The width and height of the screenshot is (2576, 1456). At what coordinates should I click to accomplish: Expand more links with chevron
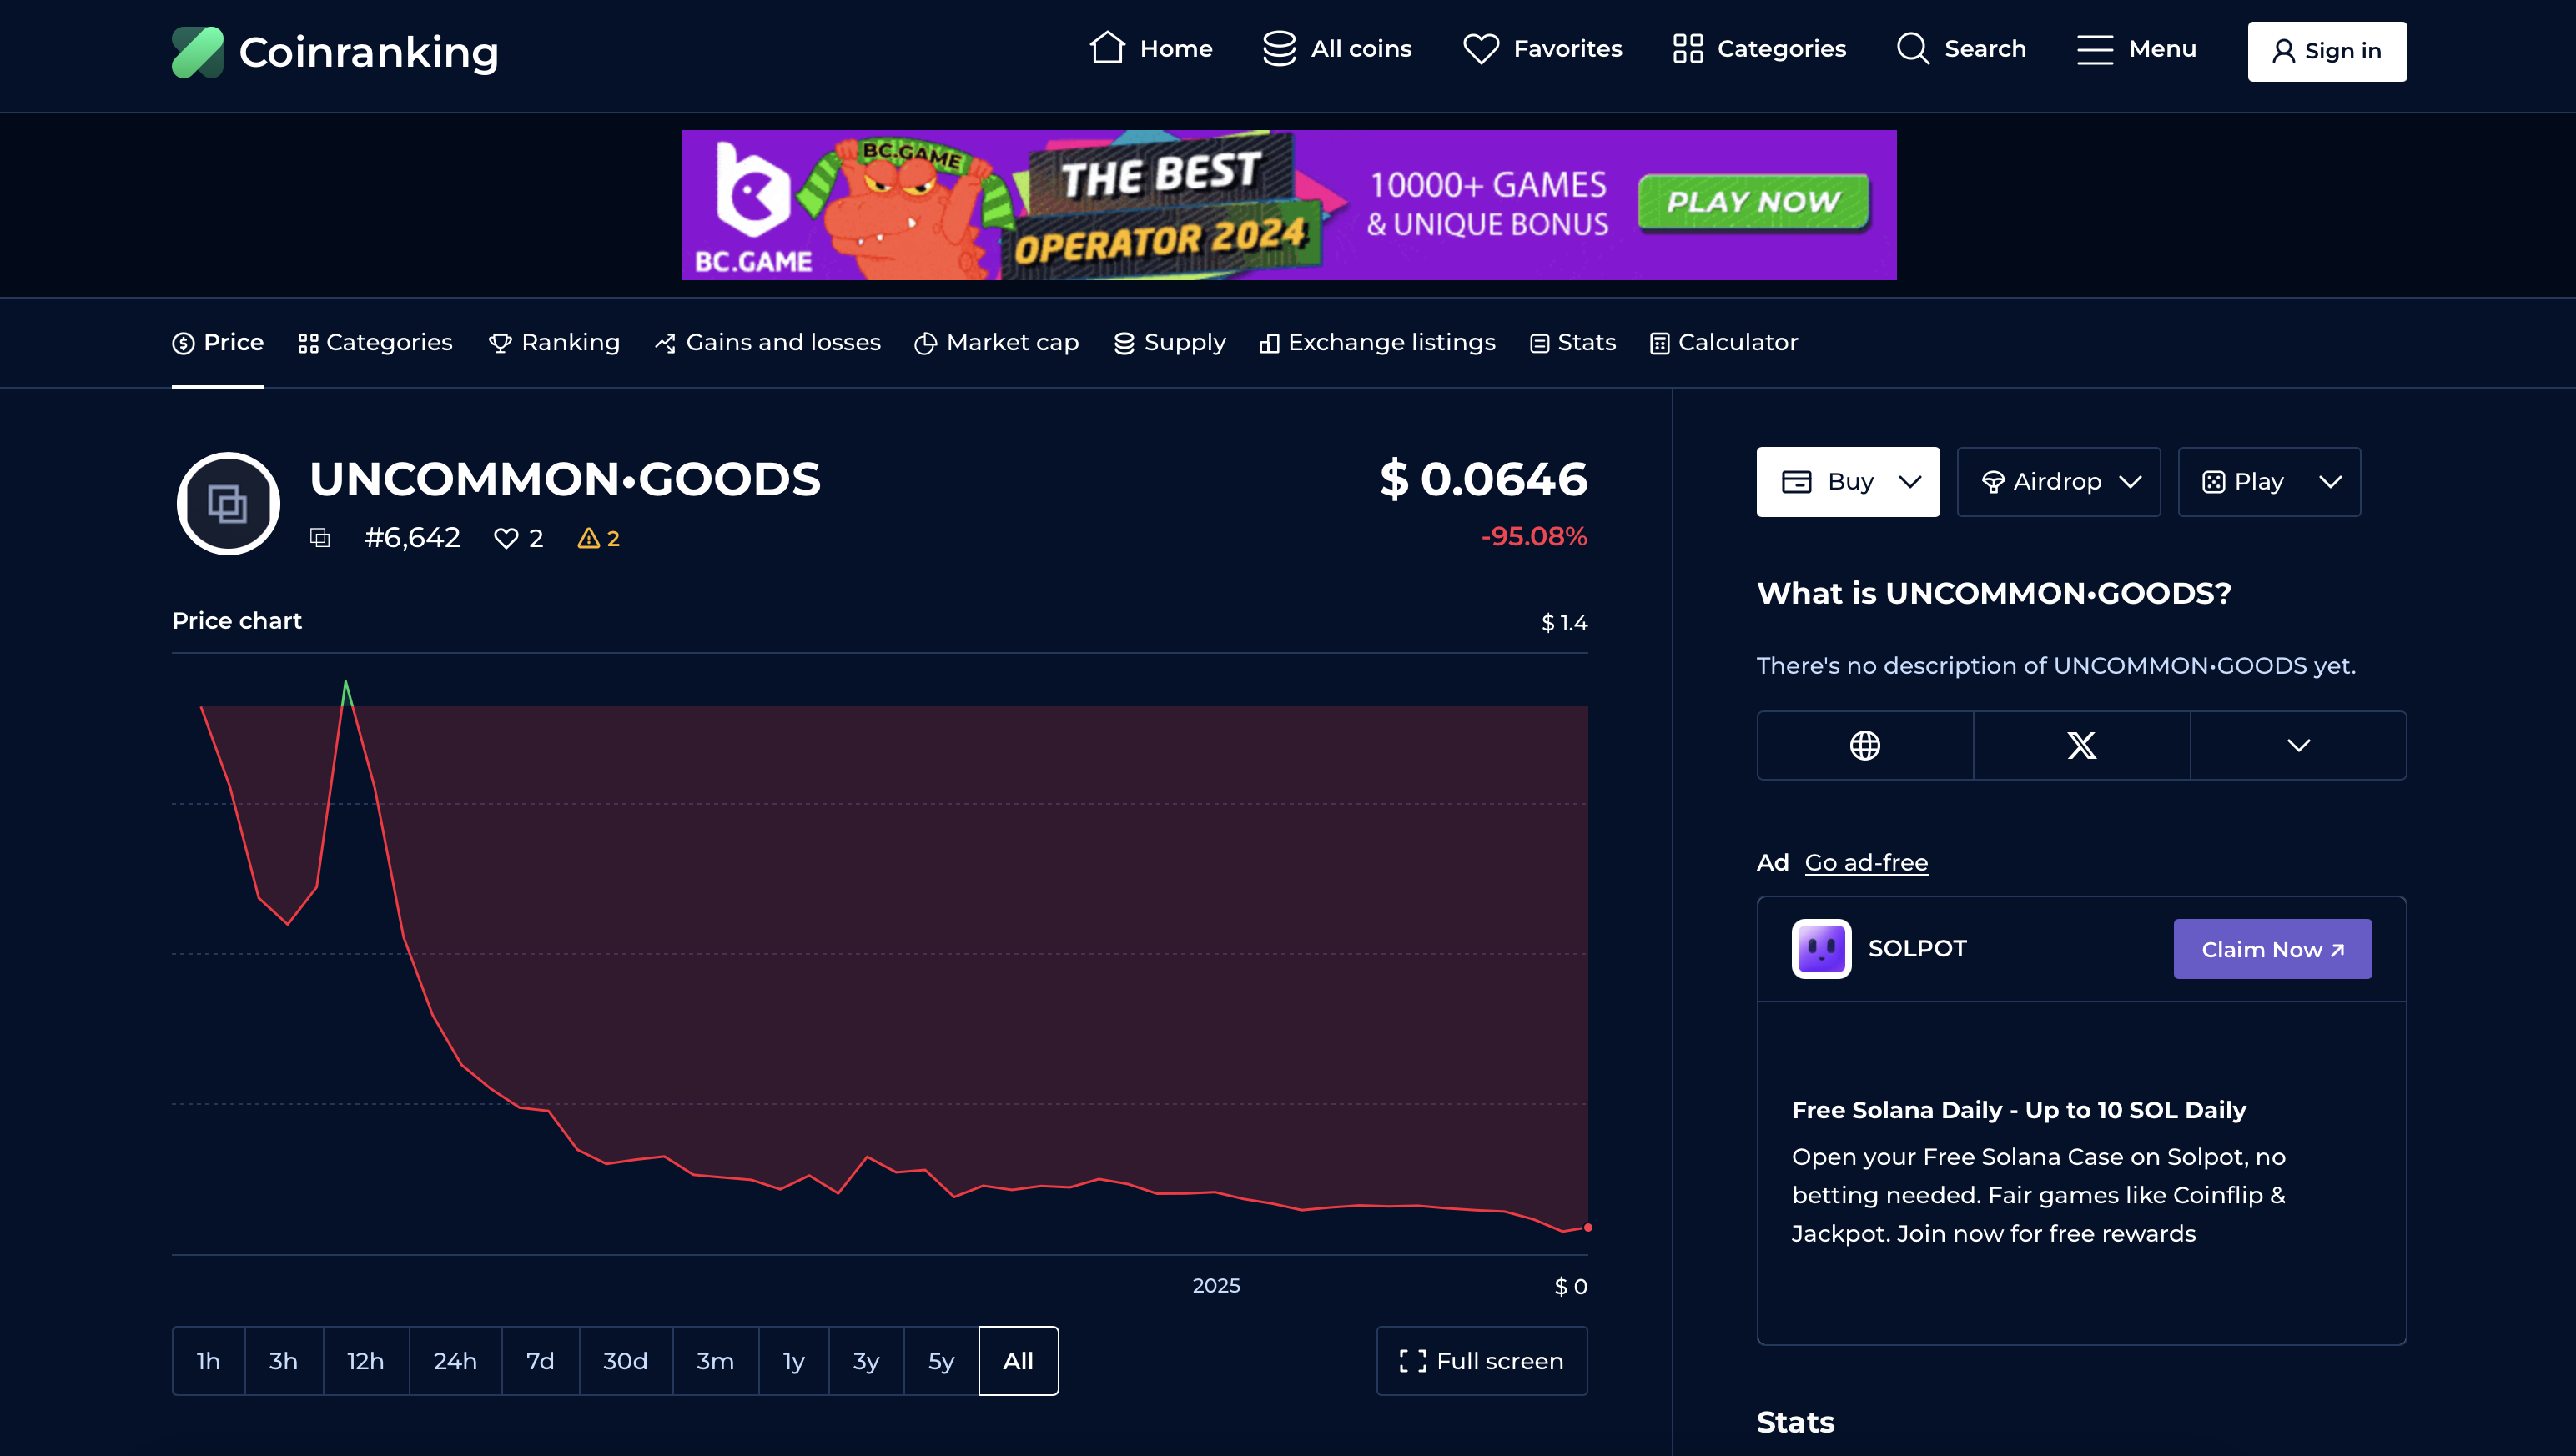pos(2298,745)
